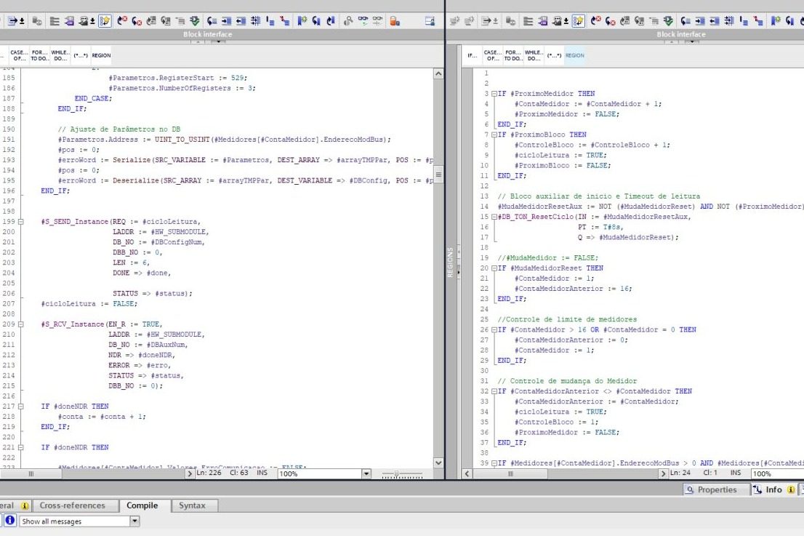The width and height of the screenshot is (804, 536).
Task: Click the set bookmark icon in left editor toolbar
Action: (x=302, y=21)
